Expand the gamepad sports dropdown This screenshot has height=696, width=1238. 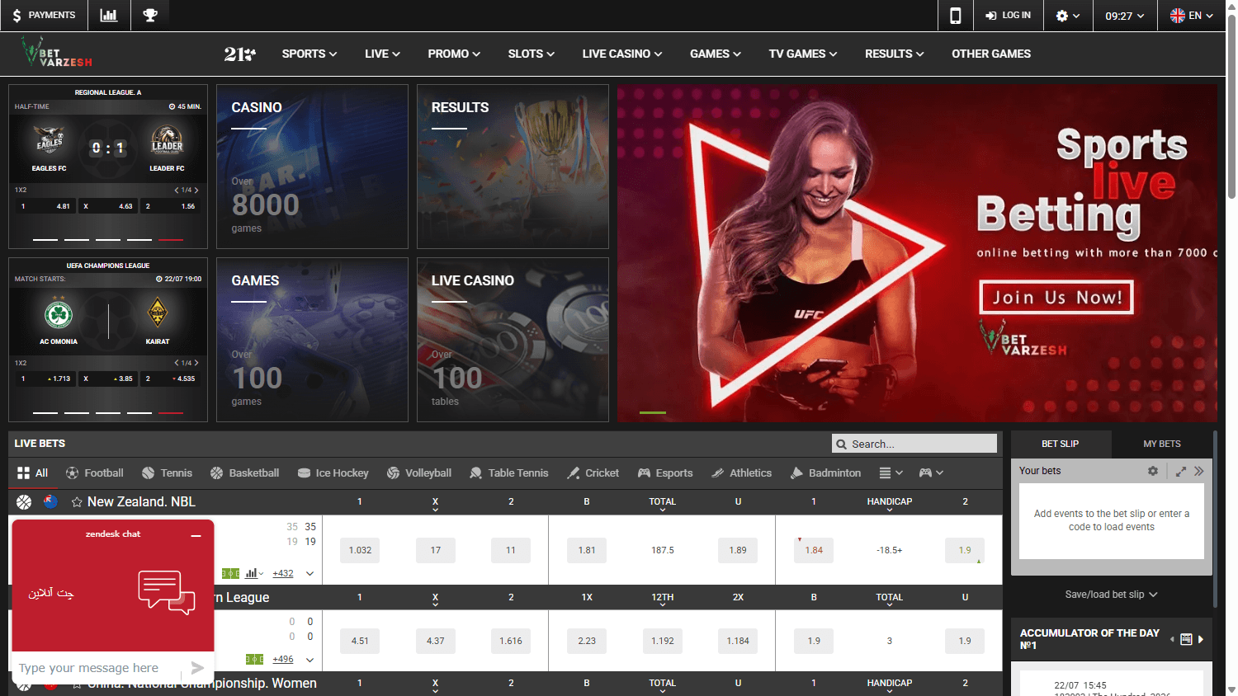tap(931, 473)
